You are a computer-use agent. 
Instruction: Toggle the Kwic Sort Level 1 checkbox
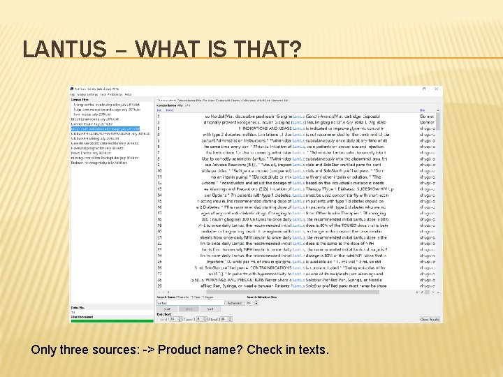point(159,319)
